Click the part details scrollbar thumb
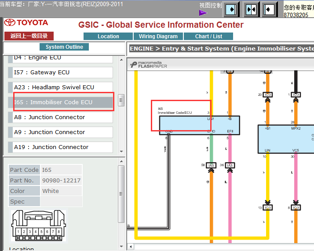This screenshot has width=314, height=251. coord(121,194)
